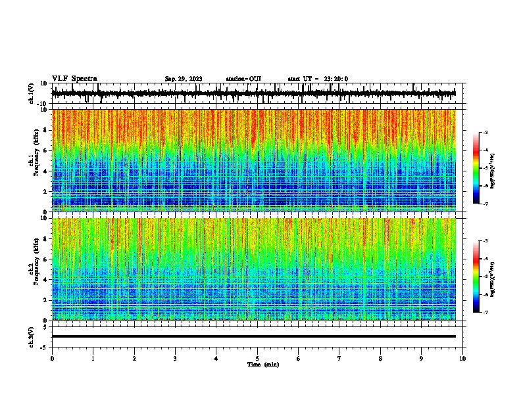521x402 pixels.
Task: Click the ch.1 spectrogram panel
Action: coord(254,160)
